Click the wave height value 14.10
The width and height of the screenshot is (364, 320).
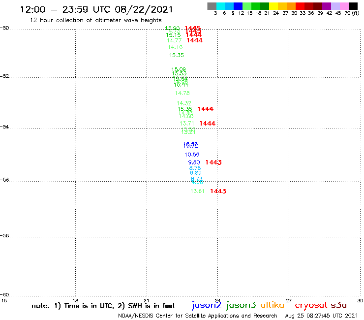175,47
